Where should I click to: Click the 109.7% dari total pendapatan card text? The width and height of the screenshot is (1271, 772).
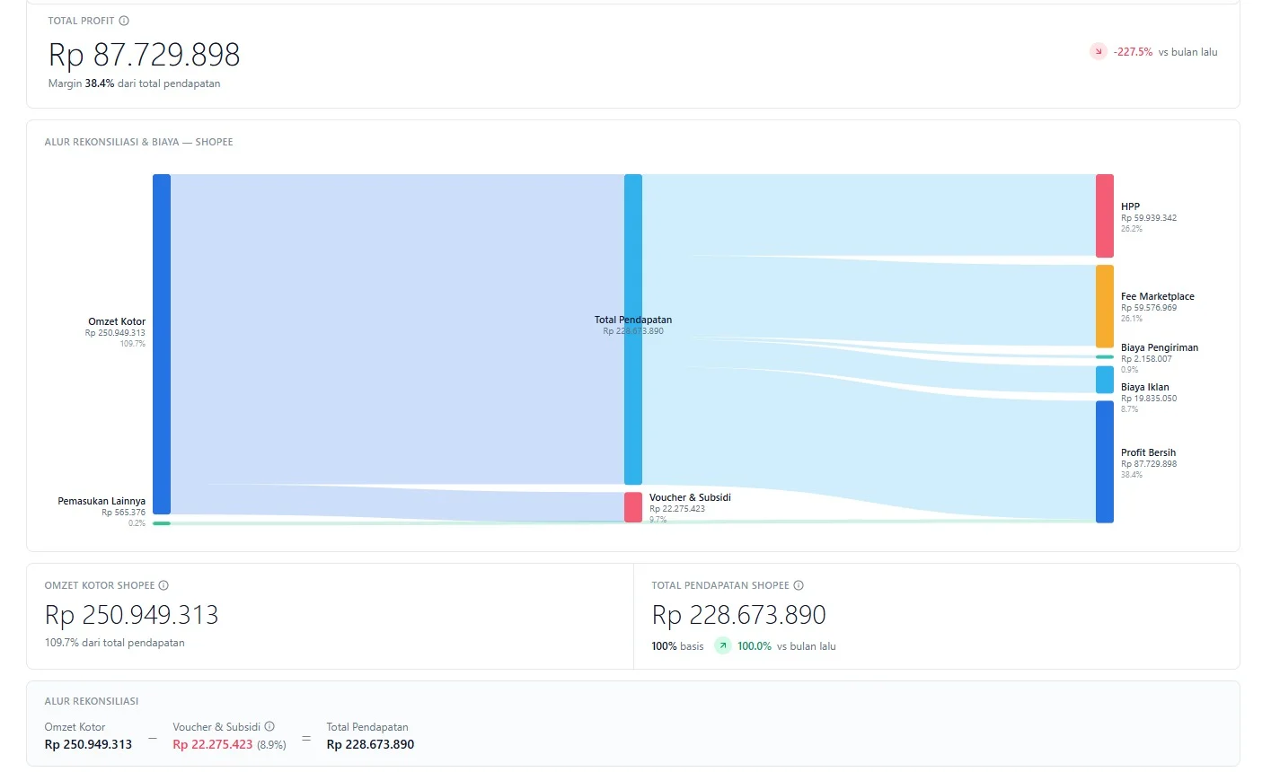[115, 643]
